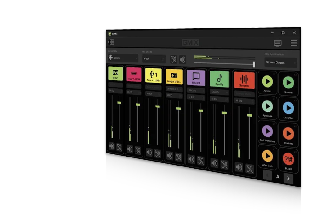Click the Samples channel fader handle
The width and height of the screenshot is (335, 224).
249,115
